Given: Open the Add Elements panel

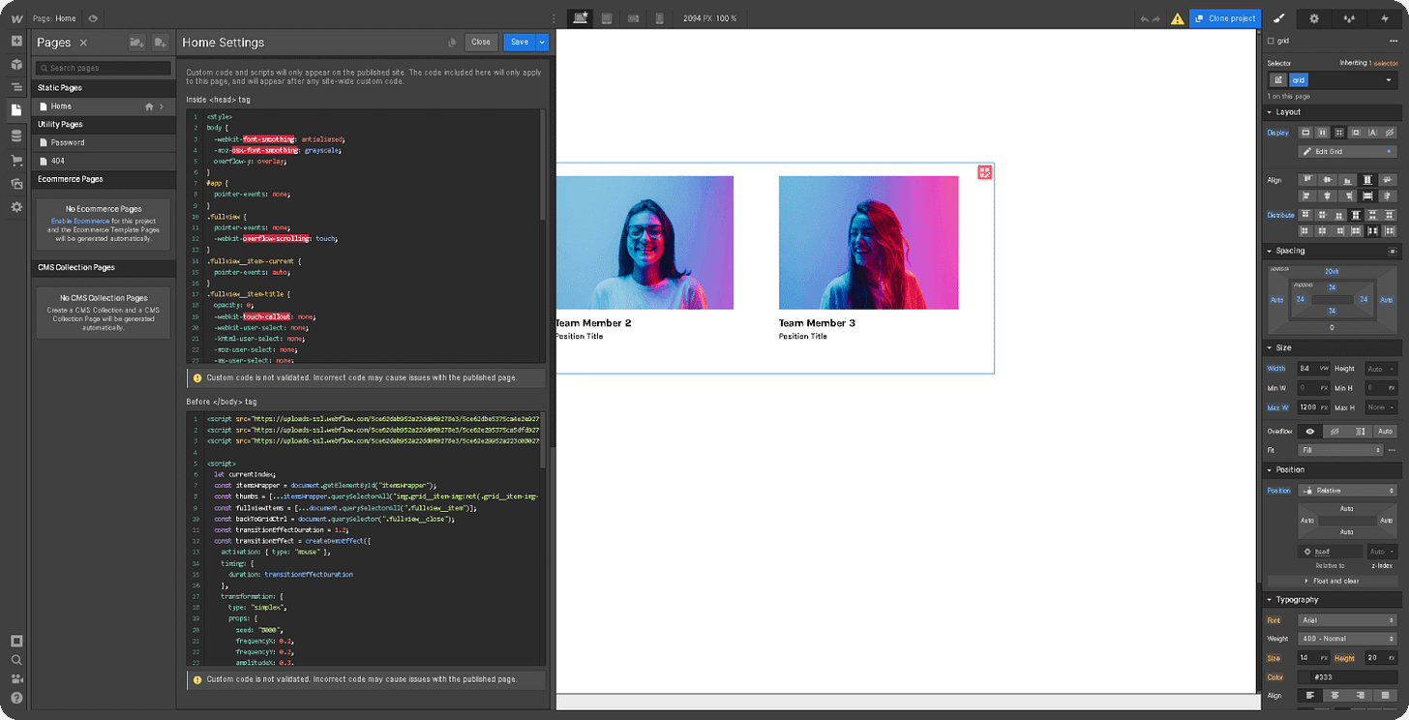Looking at the screenshot, I should [15, 42].
